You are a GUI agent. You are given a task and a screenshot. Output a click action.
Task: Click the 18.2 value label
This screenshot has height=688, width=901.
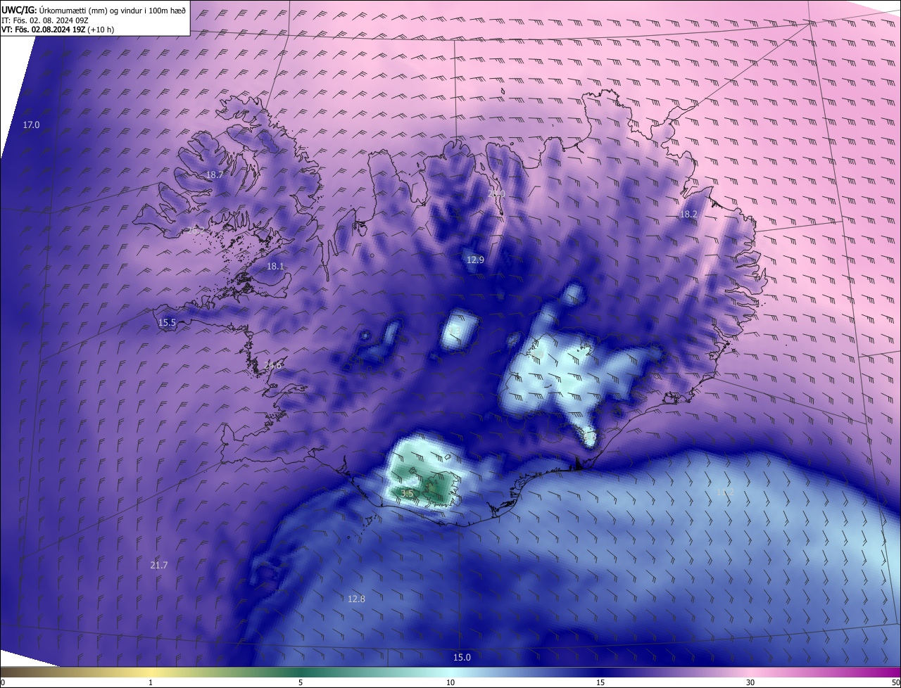[x=688, y=214]
